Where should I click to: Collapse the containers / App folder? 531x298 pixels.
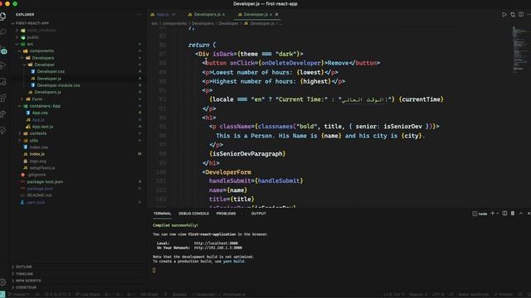45,106
